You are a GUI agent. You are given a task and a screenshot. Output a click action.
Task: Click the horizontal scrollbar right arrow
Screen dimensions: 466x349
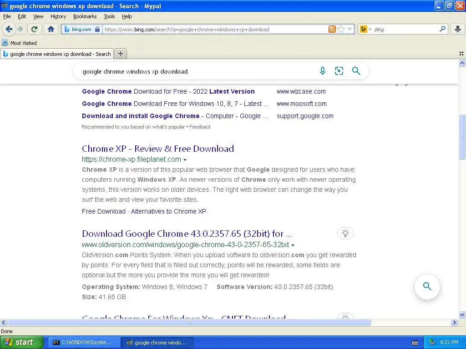pyautogui.click(x=454, y=322)
